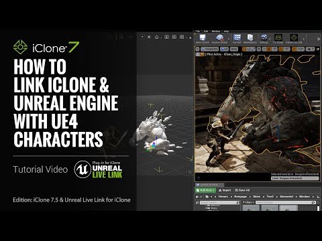Select the transform gizmo tools group
The image size is (322, 241).
[x=250, y=49]
